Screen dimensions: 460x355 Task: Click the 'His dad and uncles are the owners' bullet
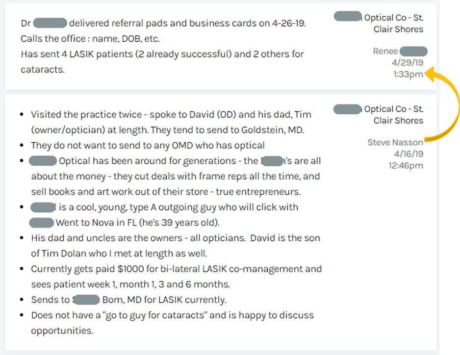[175, 238]
